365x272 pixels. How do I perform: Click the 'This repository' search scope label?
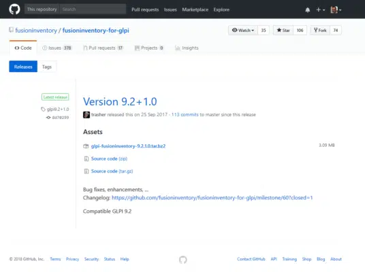42,10
